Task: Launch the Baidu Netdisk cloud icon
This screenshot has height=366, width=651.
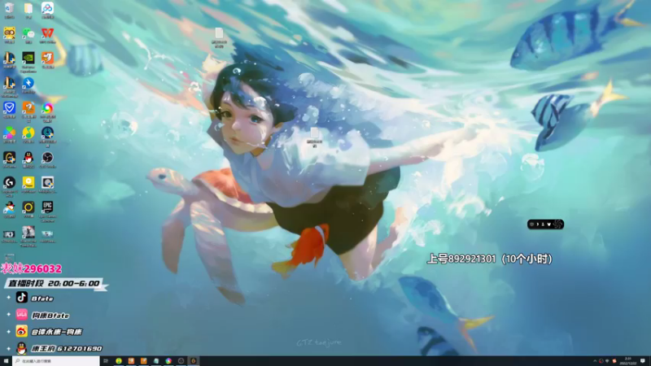Action: click(47, 8)
